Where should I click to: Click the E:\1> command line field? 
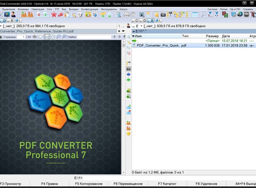coord(169,178)
